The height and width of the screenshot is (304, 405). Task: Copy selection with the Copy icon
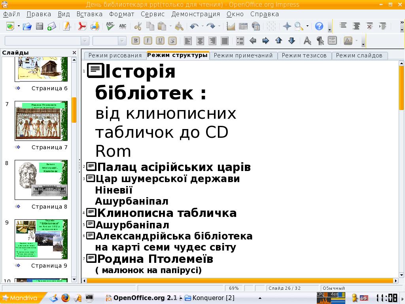tap(150, 26)
